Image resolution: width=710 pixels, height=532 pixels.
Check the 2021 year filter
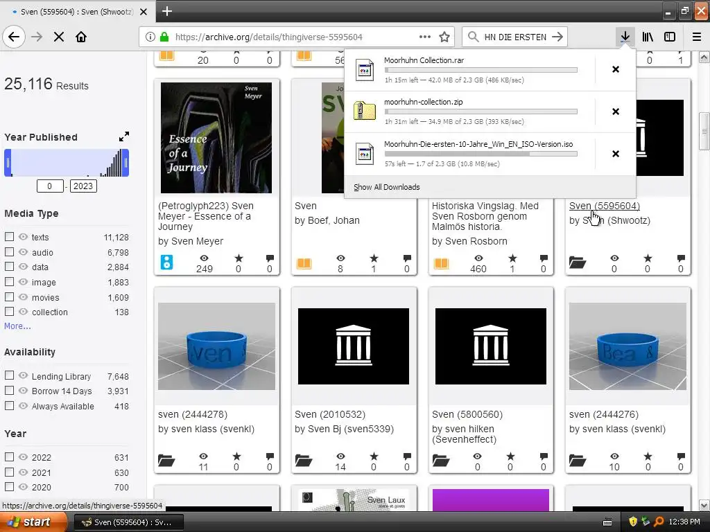[9, 472]
